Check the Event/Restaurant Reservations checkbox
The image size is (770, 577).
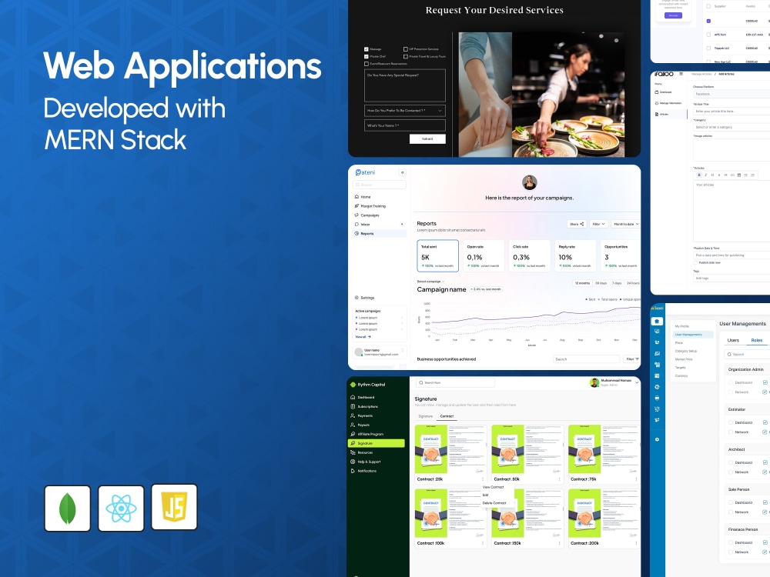pos(367,64)
